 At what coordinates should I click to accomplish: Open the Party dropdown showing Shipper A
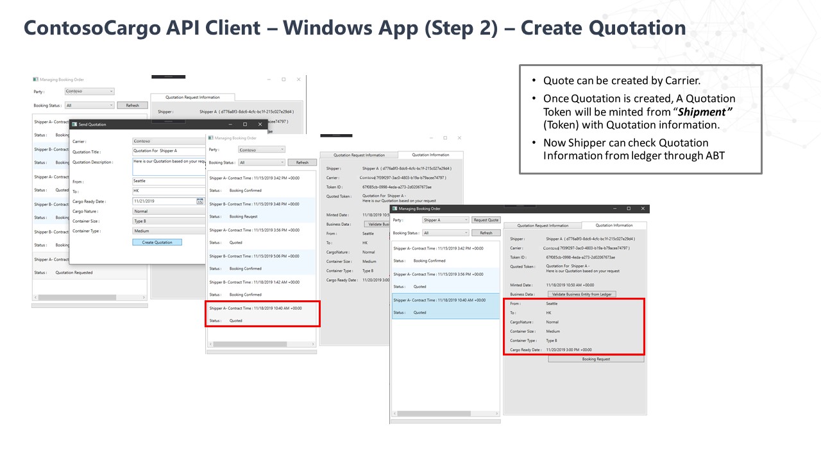pos(445,220)
